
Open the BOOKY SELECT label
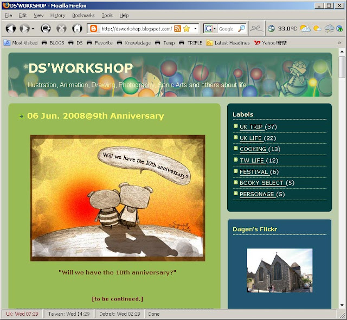tap(261, 183)
